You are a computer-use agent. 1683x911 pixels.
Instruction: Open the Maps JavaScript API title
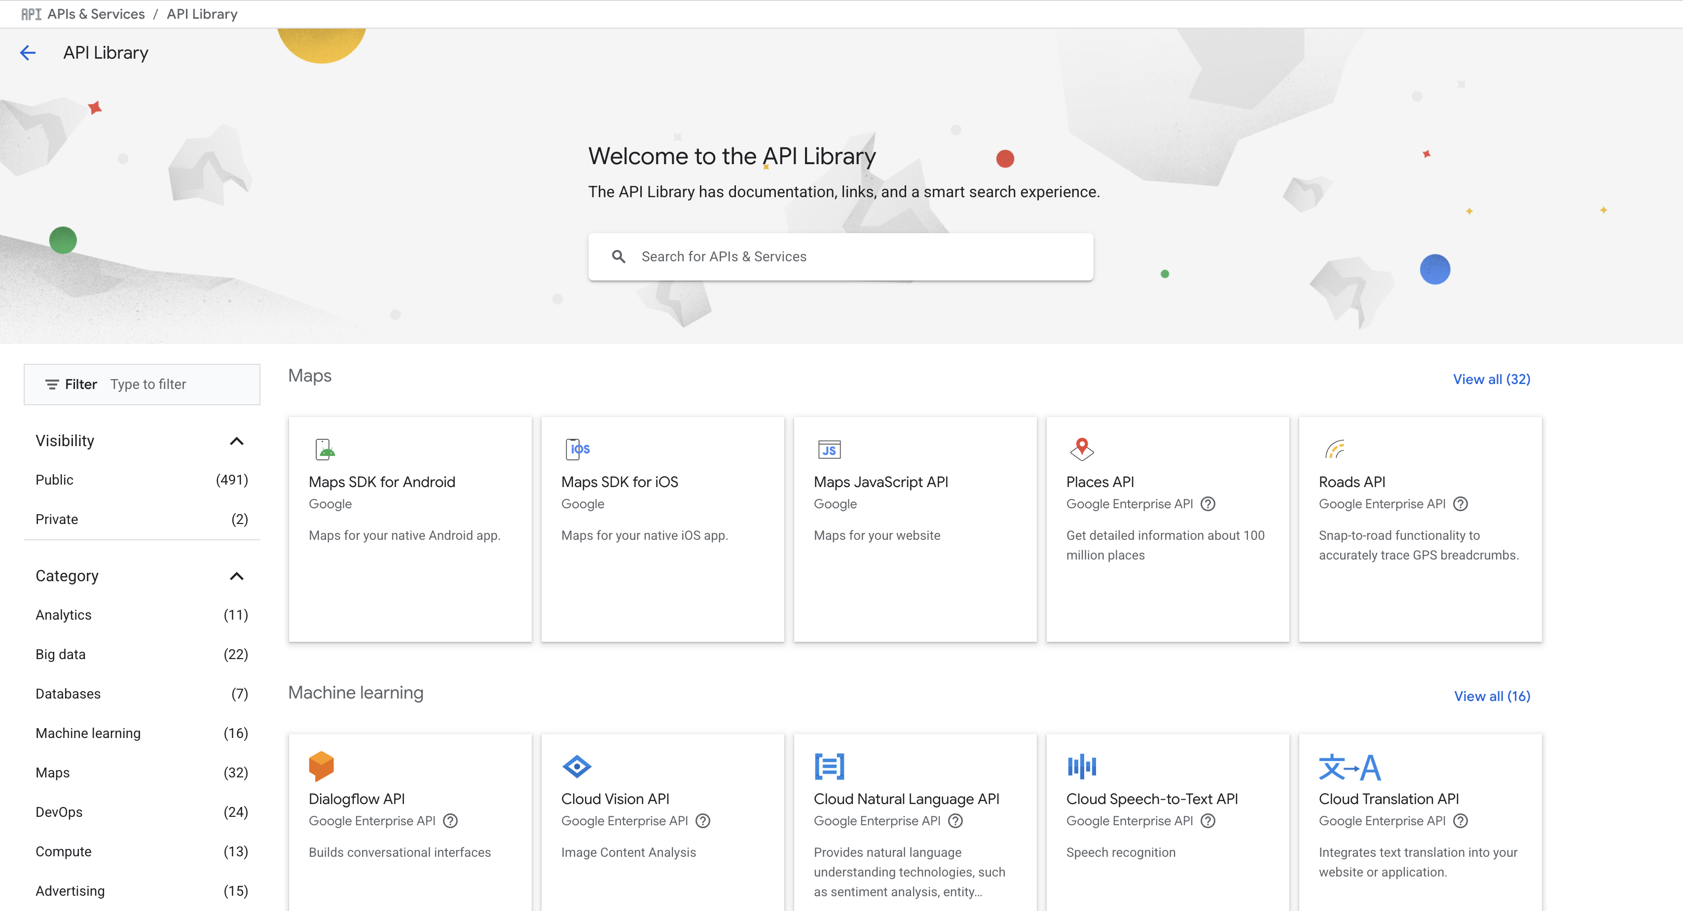pyautogui.click(x=880, y=482)
